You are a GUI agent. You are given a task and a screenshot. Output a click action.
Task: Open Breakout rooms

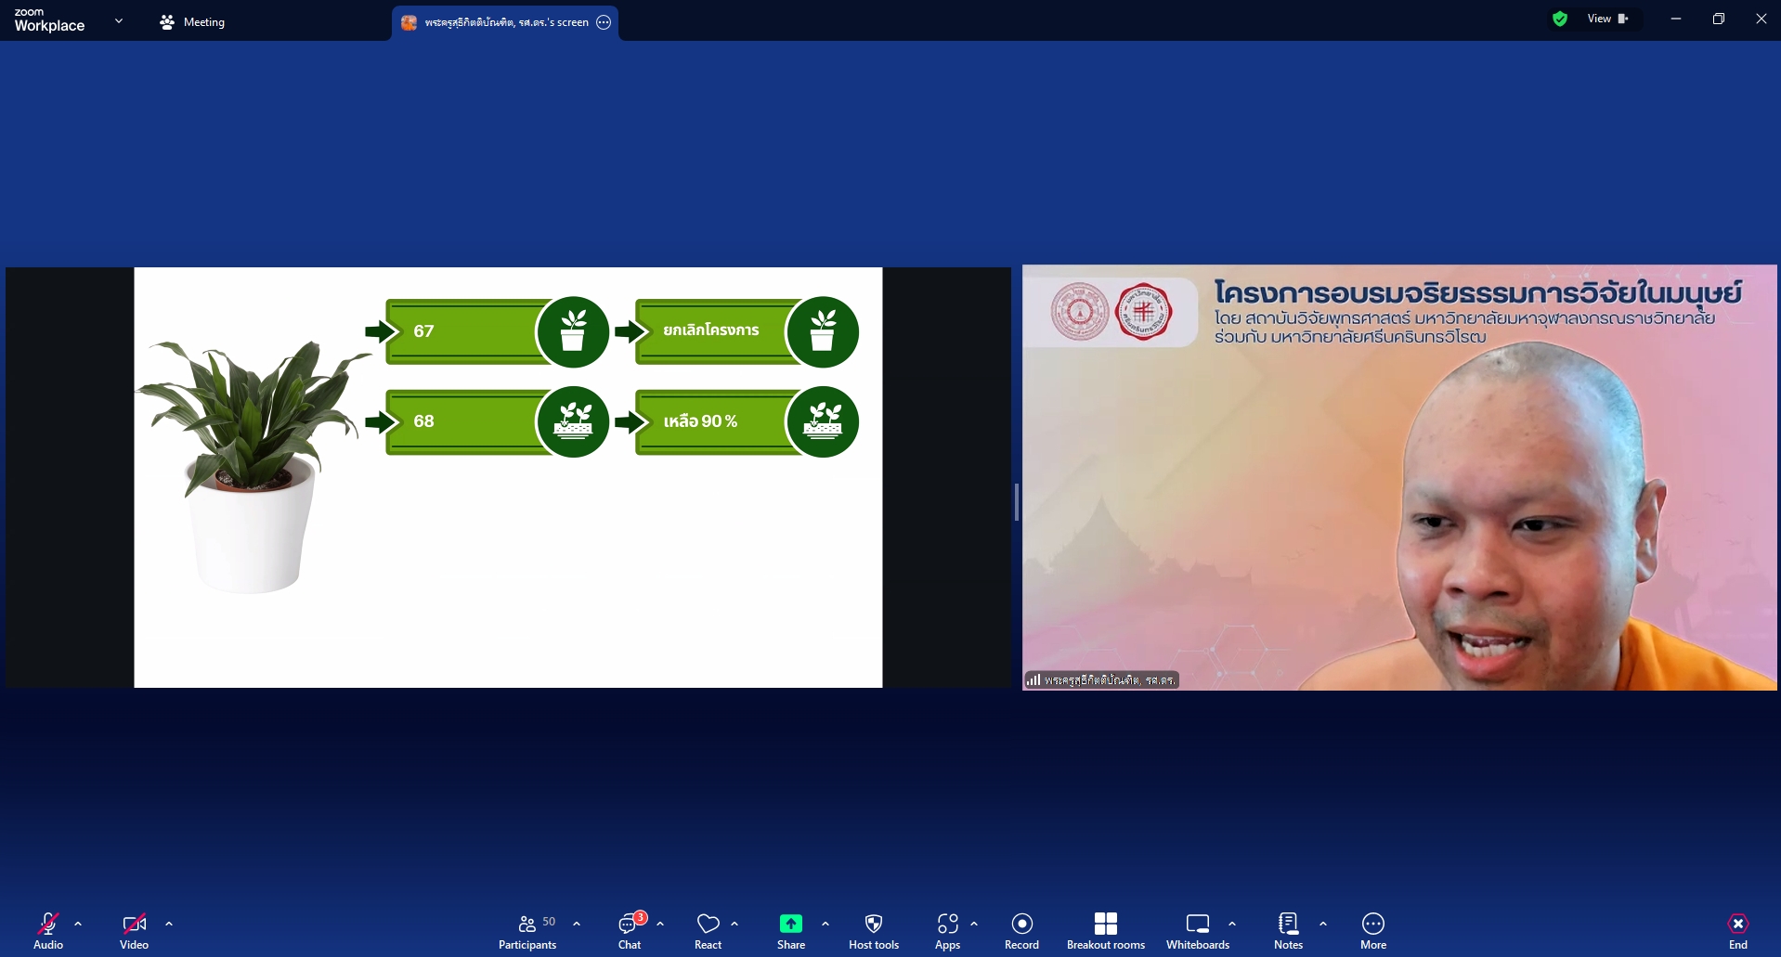pos(1105,931)
